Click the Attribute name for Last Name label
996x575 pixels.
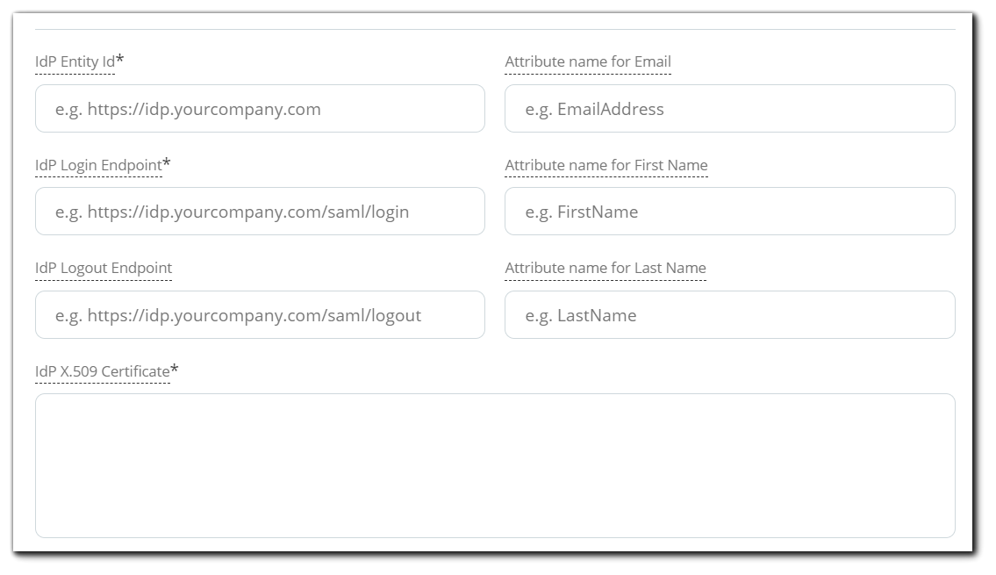point(605,268)
